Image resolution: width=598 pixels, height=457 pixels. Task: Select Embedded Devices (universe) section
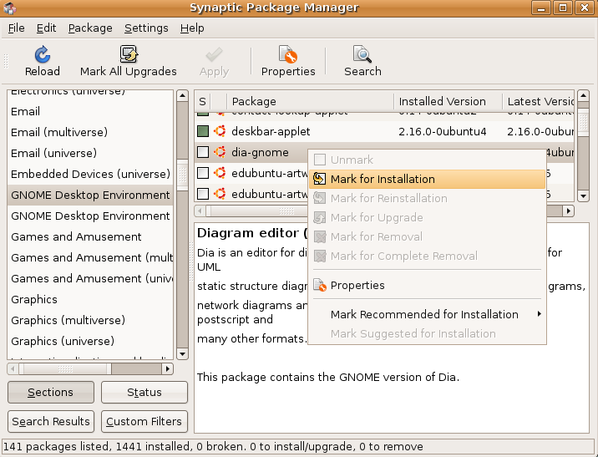(90, 174)
